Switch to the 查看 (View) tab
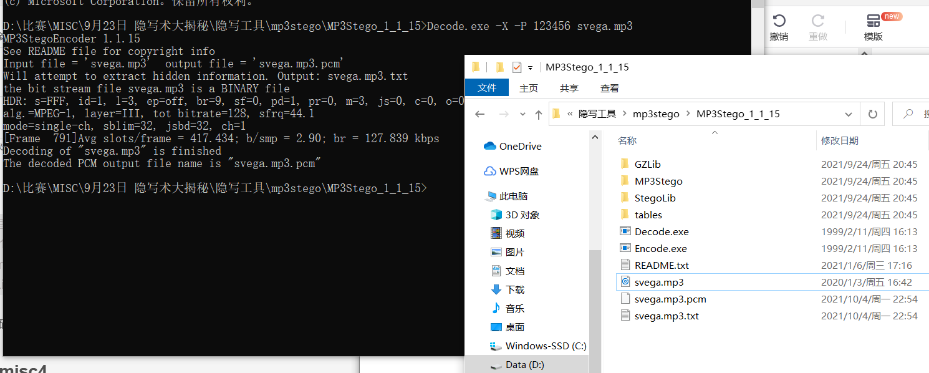This screenshot has width=929, height=373. [x=609, y=88]
